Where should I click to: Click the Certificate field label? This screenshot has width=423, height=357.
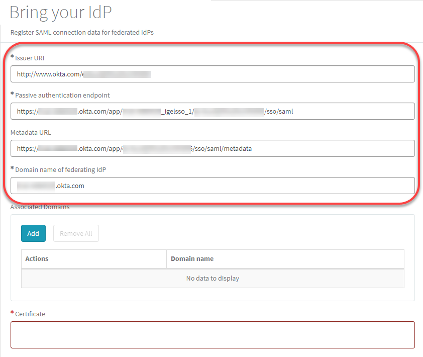tap(30, 314)
